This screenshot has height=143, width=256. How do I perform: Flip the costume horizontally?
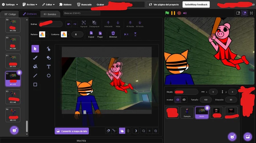(x=126, y=34)
